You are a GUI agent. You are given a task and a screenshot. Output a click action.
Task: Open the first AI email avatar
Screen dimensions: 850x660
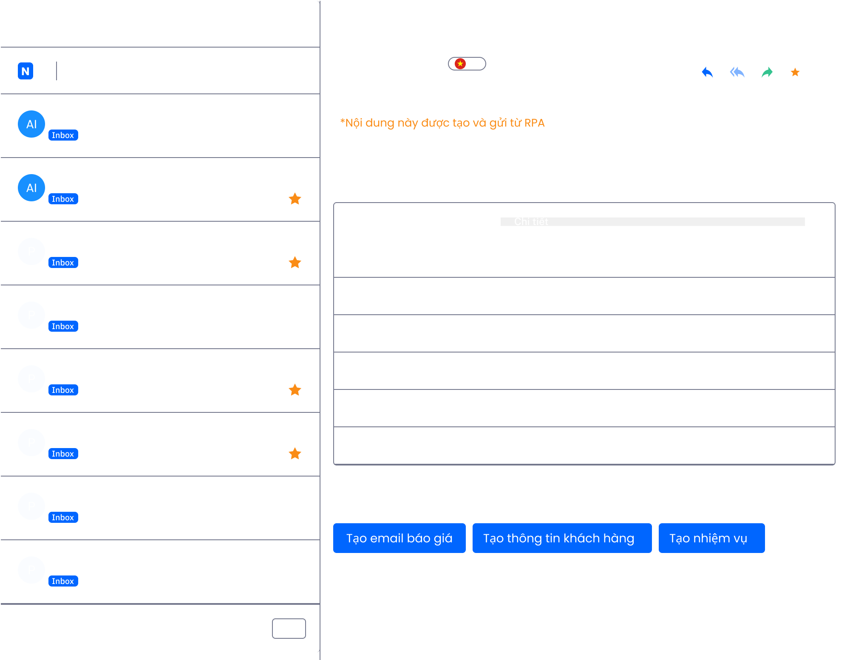(31, 124)
